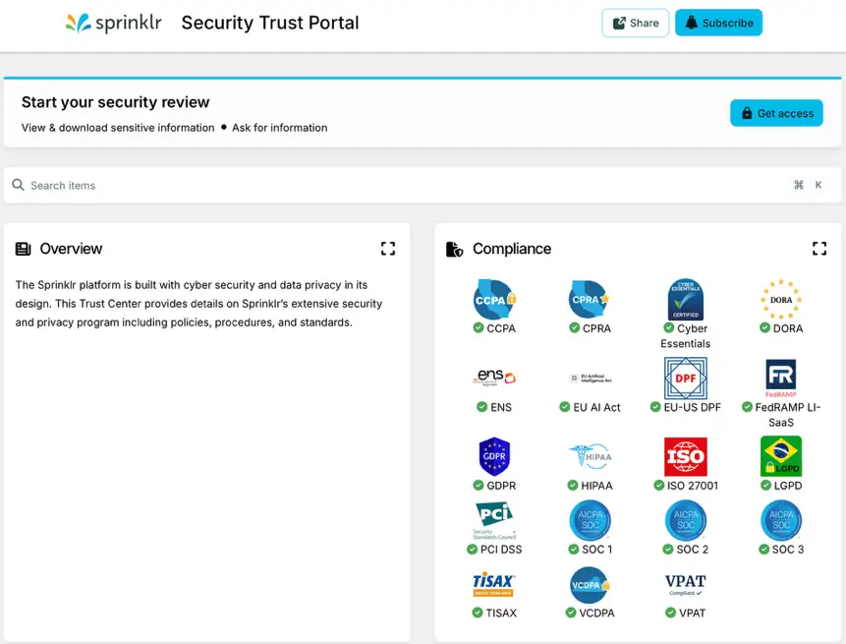Click the Sprinklr logo

(x=113, y=23)
